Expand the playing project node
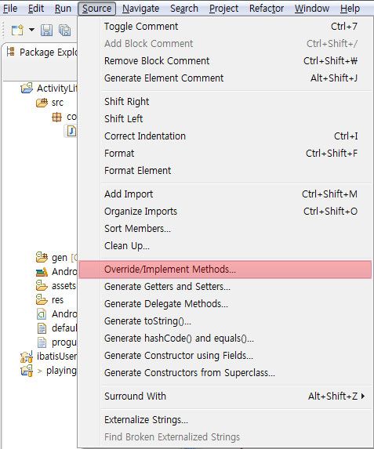 coord(39,371)
